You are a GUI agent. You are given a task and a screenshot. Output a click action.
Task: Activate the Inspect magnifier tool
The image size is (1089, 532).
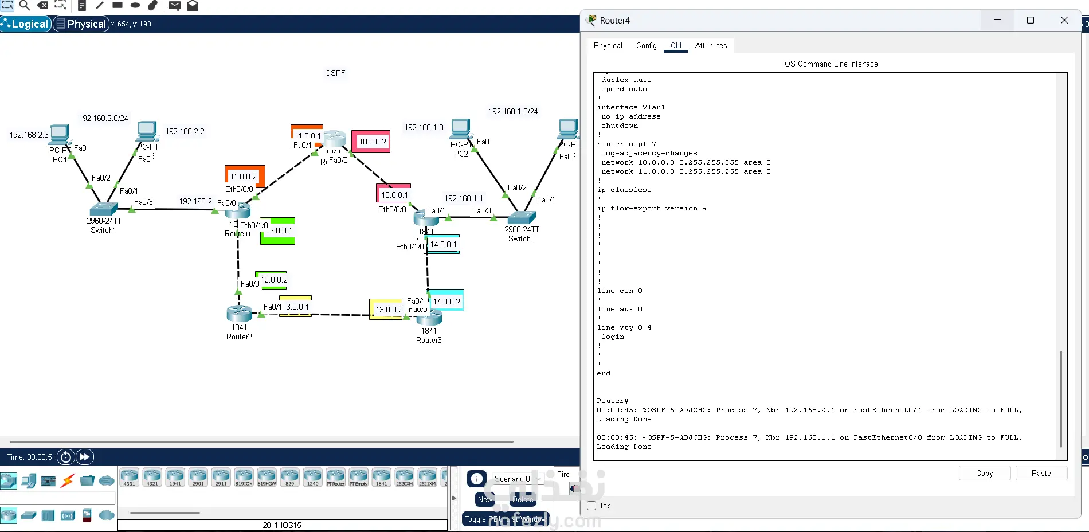coord(24,5)
